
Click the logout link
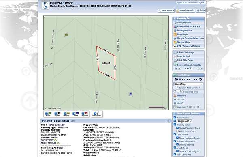(x=201, y=2)
